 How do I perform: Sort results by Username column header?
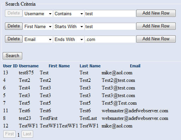[x=29, y=66]
